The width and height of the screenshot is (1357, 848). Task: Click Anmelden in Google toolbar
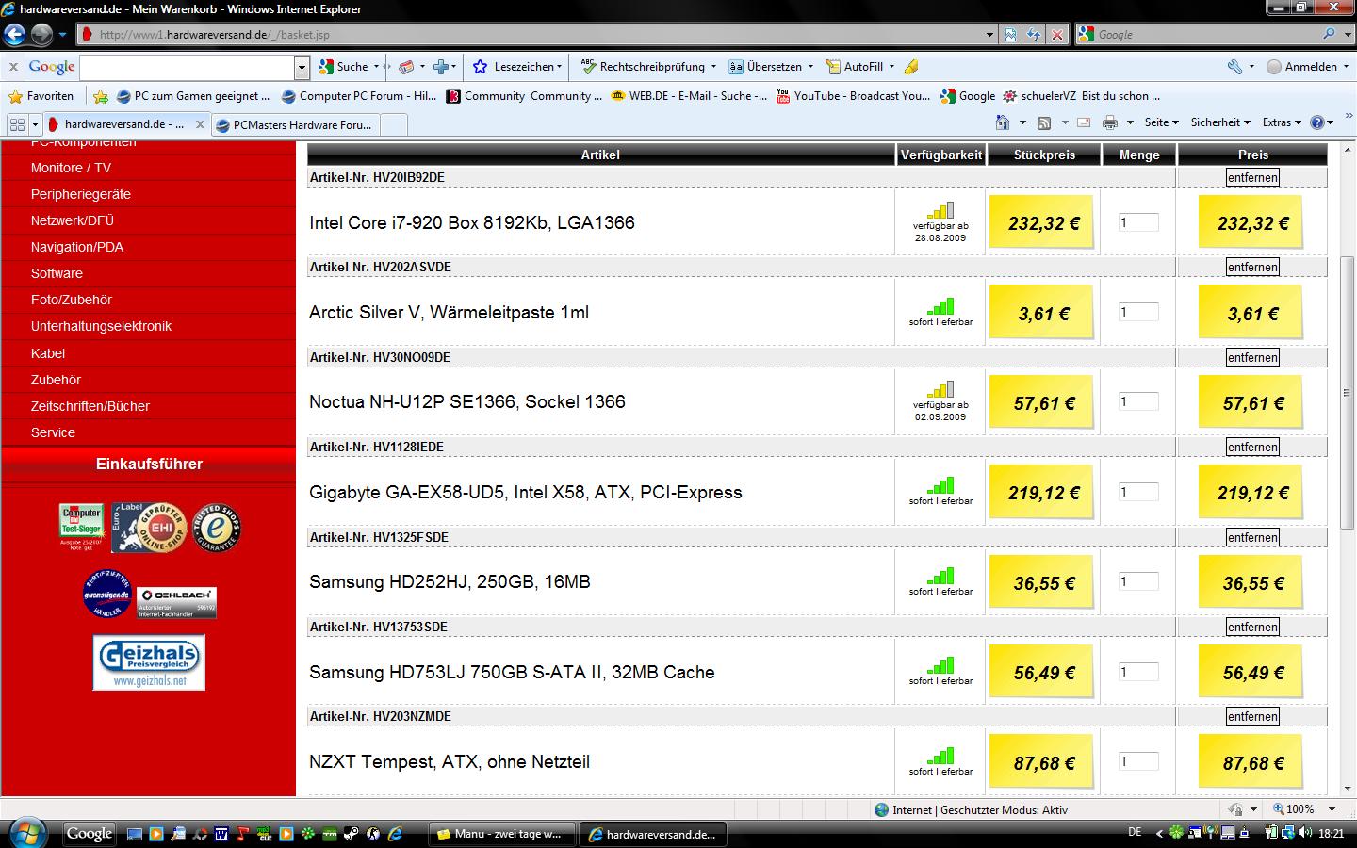tap(1301, 67)
